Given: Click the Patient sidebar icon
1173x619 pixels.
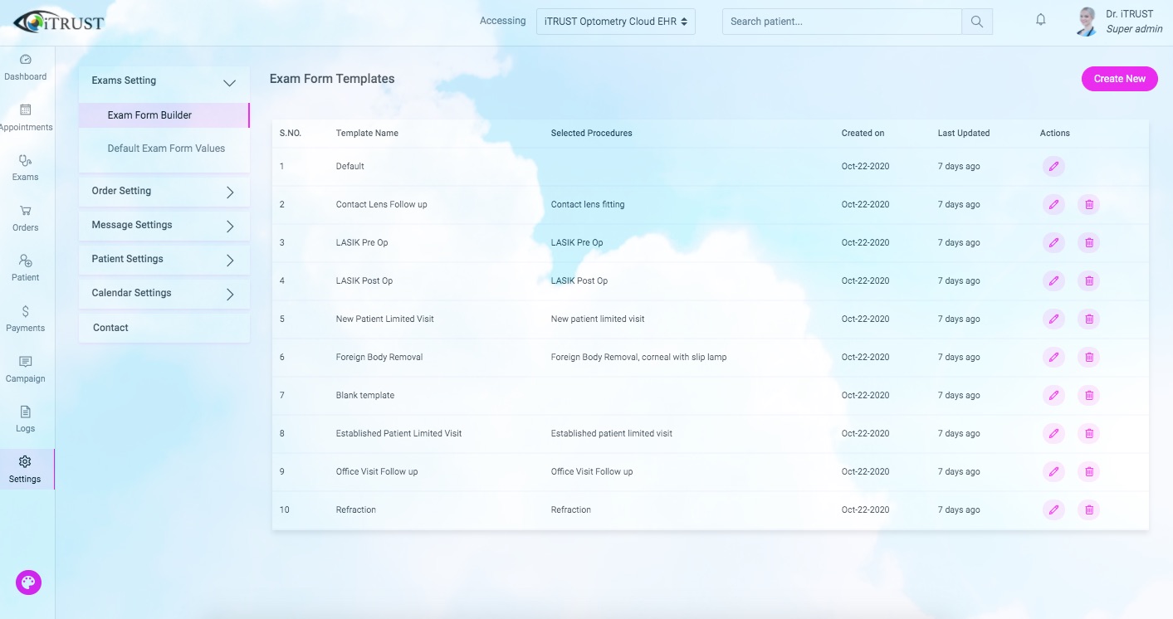Looking at the screenshot, I should 25,266.
